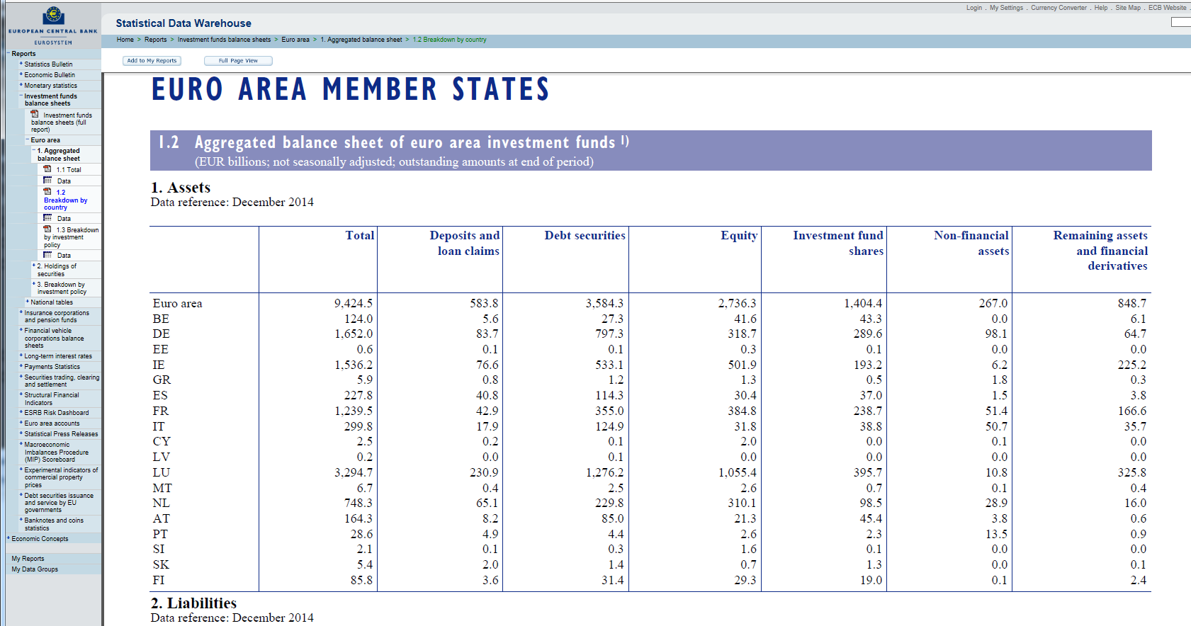Click the Non-financial assets column header
Screen dimensions: 1191x626
point(971,243)
